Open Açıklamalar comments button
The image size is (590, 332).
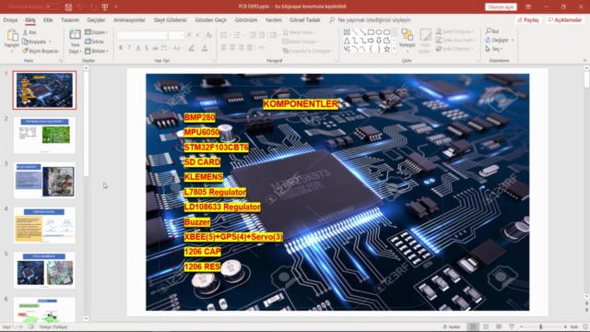pos(565,20)
